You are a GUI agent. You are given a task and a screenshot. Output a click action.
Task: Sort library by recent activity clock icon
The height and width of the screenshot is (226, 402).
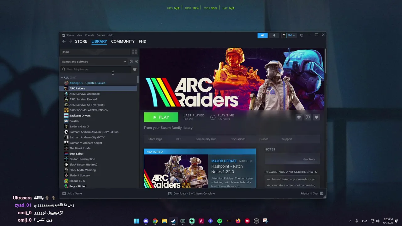[131, 62]
